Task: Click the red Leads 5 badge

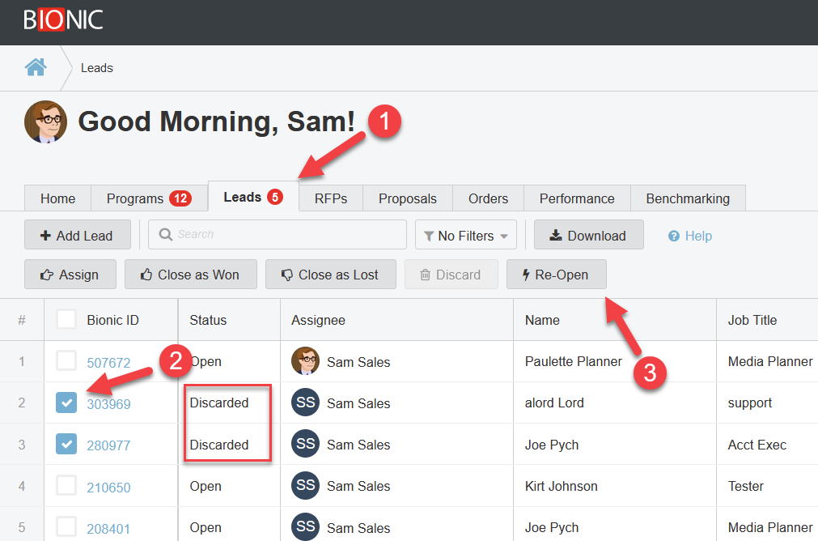Action: [x=274, y=198]
